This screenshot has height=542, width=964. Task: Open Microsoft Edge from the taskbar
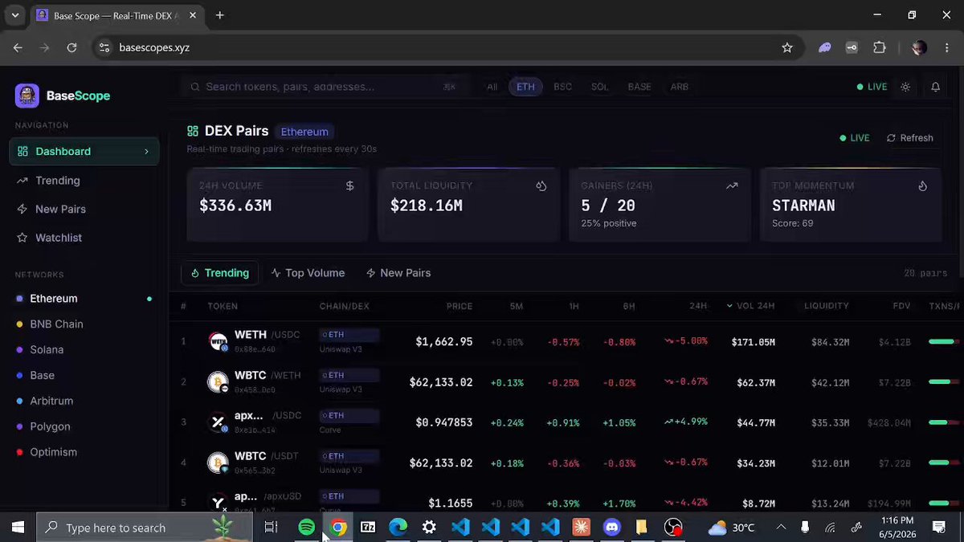(398, 528)
